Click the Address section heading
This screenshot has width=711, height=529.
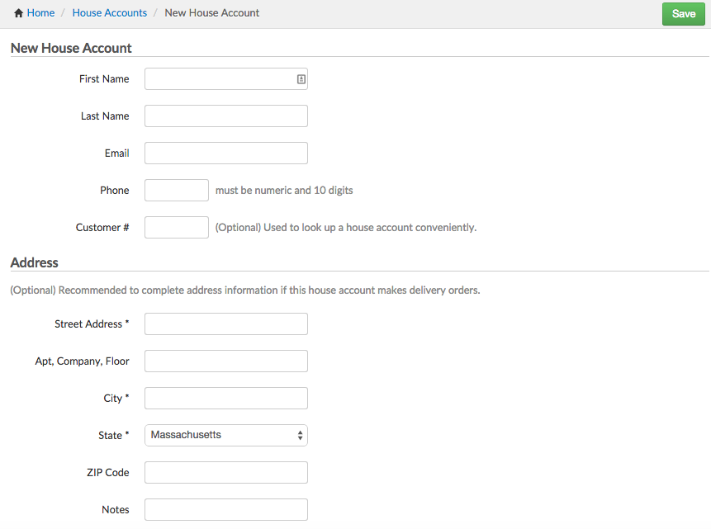[35, 262]
